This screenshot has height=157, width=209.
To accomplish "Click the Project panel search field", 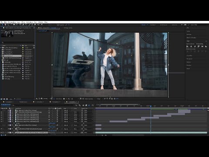I will click(17, 43).
